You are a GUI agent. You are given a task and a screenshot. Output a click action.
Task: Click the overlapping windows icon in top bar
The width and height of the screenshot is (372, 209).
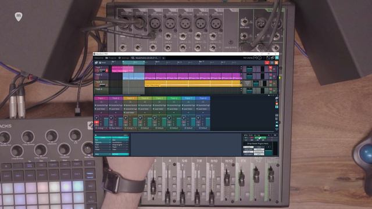coord(273,58)
